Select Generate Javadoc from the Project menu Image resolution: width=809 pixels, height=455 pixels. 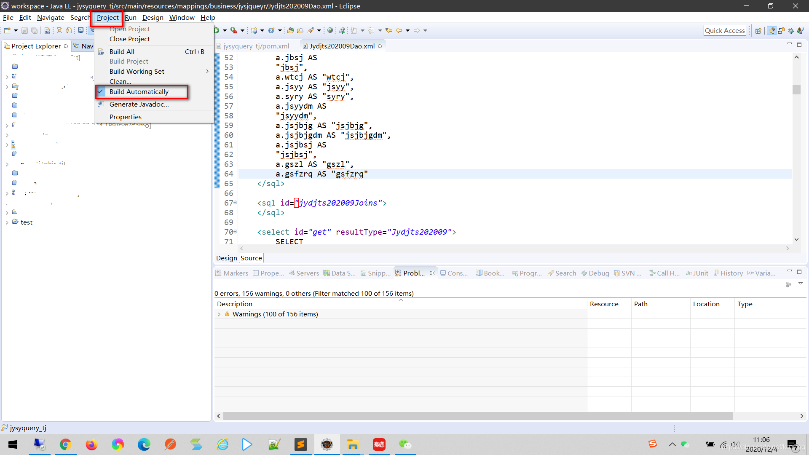(x=139, y=104)
